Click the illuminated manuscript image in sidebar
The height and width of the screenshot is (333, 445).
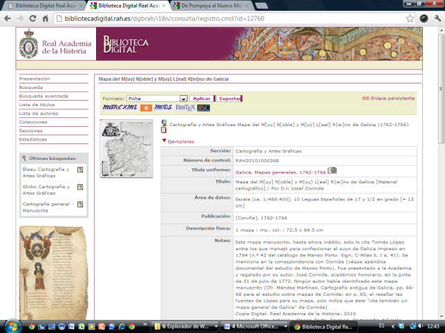[53, 272]
